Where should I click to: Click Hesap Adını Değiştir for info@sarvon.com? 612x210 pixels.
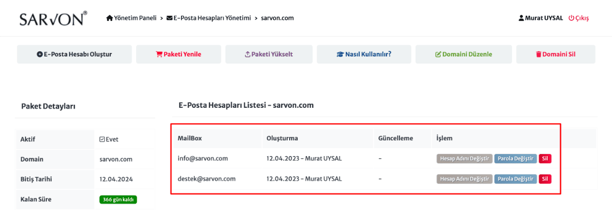464,159
